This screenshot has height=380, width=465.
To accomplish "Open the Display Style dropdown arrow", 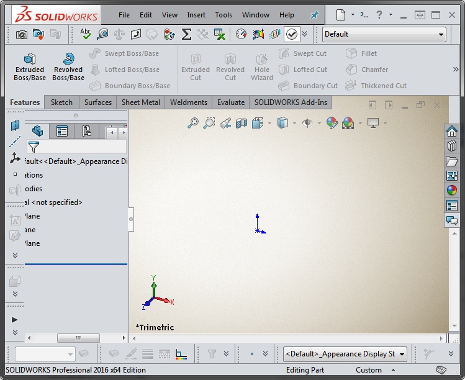I will click(x=294, y=123).
